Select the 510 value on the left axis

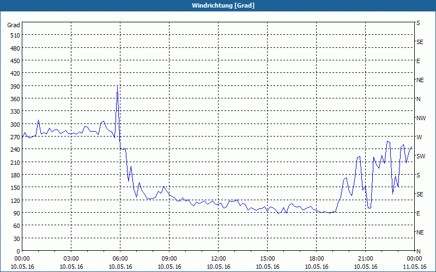(15, 35)
